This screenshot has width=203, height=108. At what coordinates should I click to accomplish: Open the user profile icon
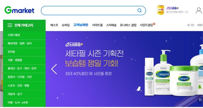click(199, 11)
